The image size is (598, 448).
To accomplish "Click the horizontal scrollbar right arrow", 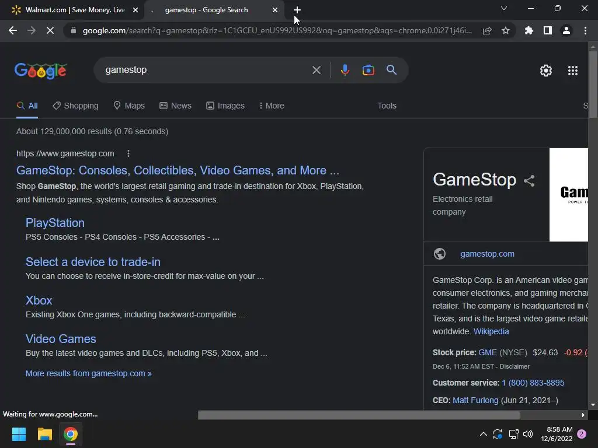I will (x=583, y=415).
